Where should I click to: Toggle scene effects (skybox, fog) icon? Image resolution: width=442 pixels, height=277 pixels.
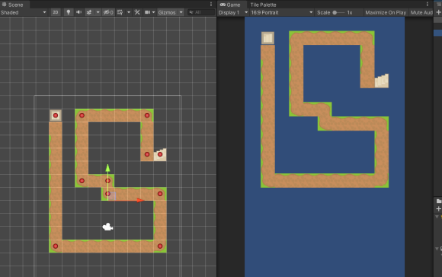click(x=89, y=12)
